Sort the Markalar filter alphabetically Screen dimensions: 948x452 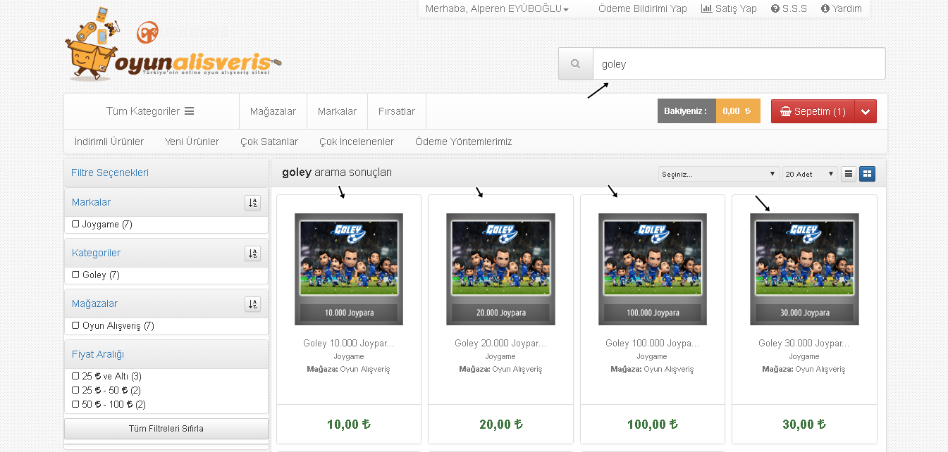tap(253, 203)
